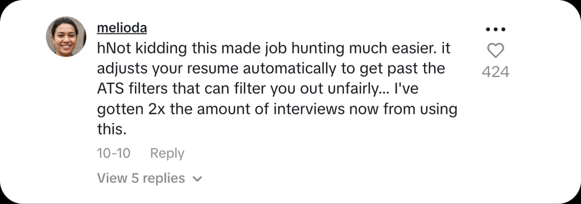
Task: Click the 424 likes count
Action: pos(495,72)
